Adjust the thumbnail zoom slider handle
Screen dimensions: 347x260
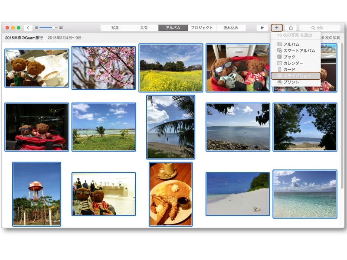click(x=53, y=28)
